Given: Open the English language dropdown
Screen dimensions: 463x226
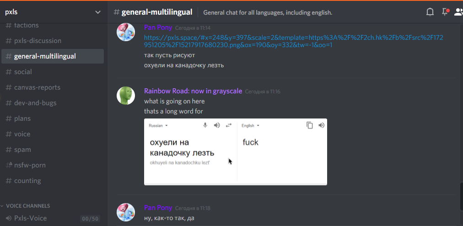Looking at the screenshot, I should pyautogui.click(x=250, y=125).
